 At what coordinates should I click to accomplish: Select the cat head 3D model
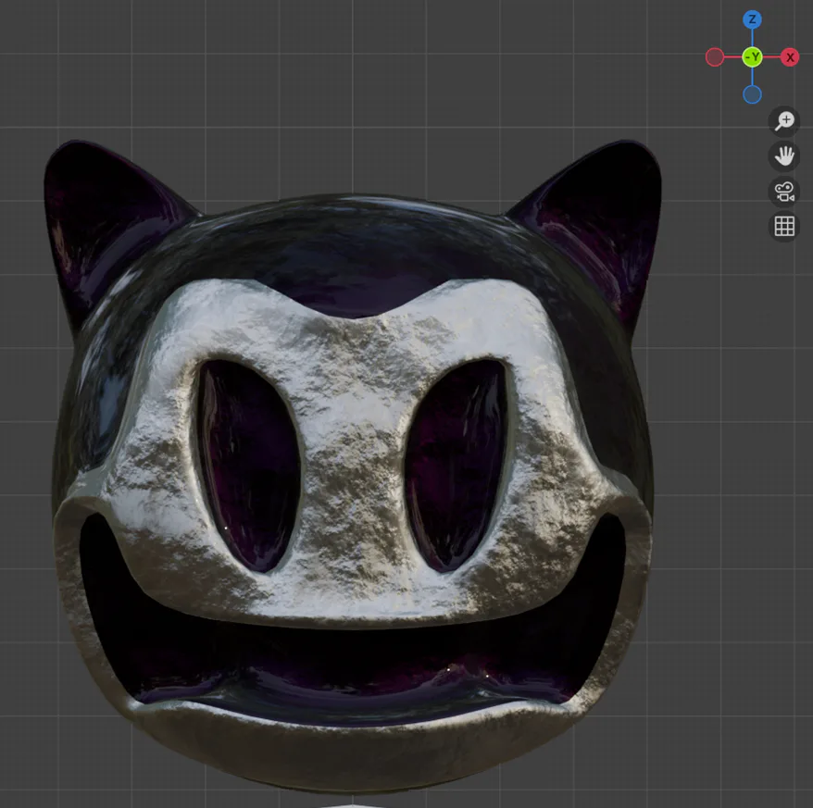tap(353, 466)
